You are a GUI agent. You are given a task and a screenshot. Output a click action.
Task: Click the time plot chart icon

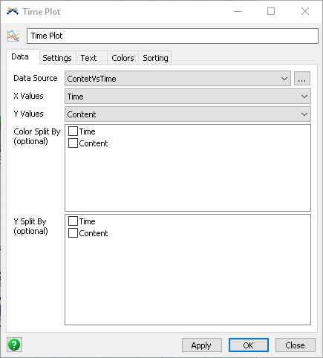pos(13,36)
